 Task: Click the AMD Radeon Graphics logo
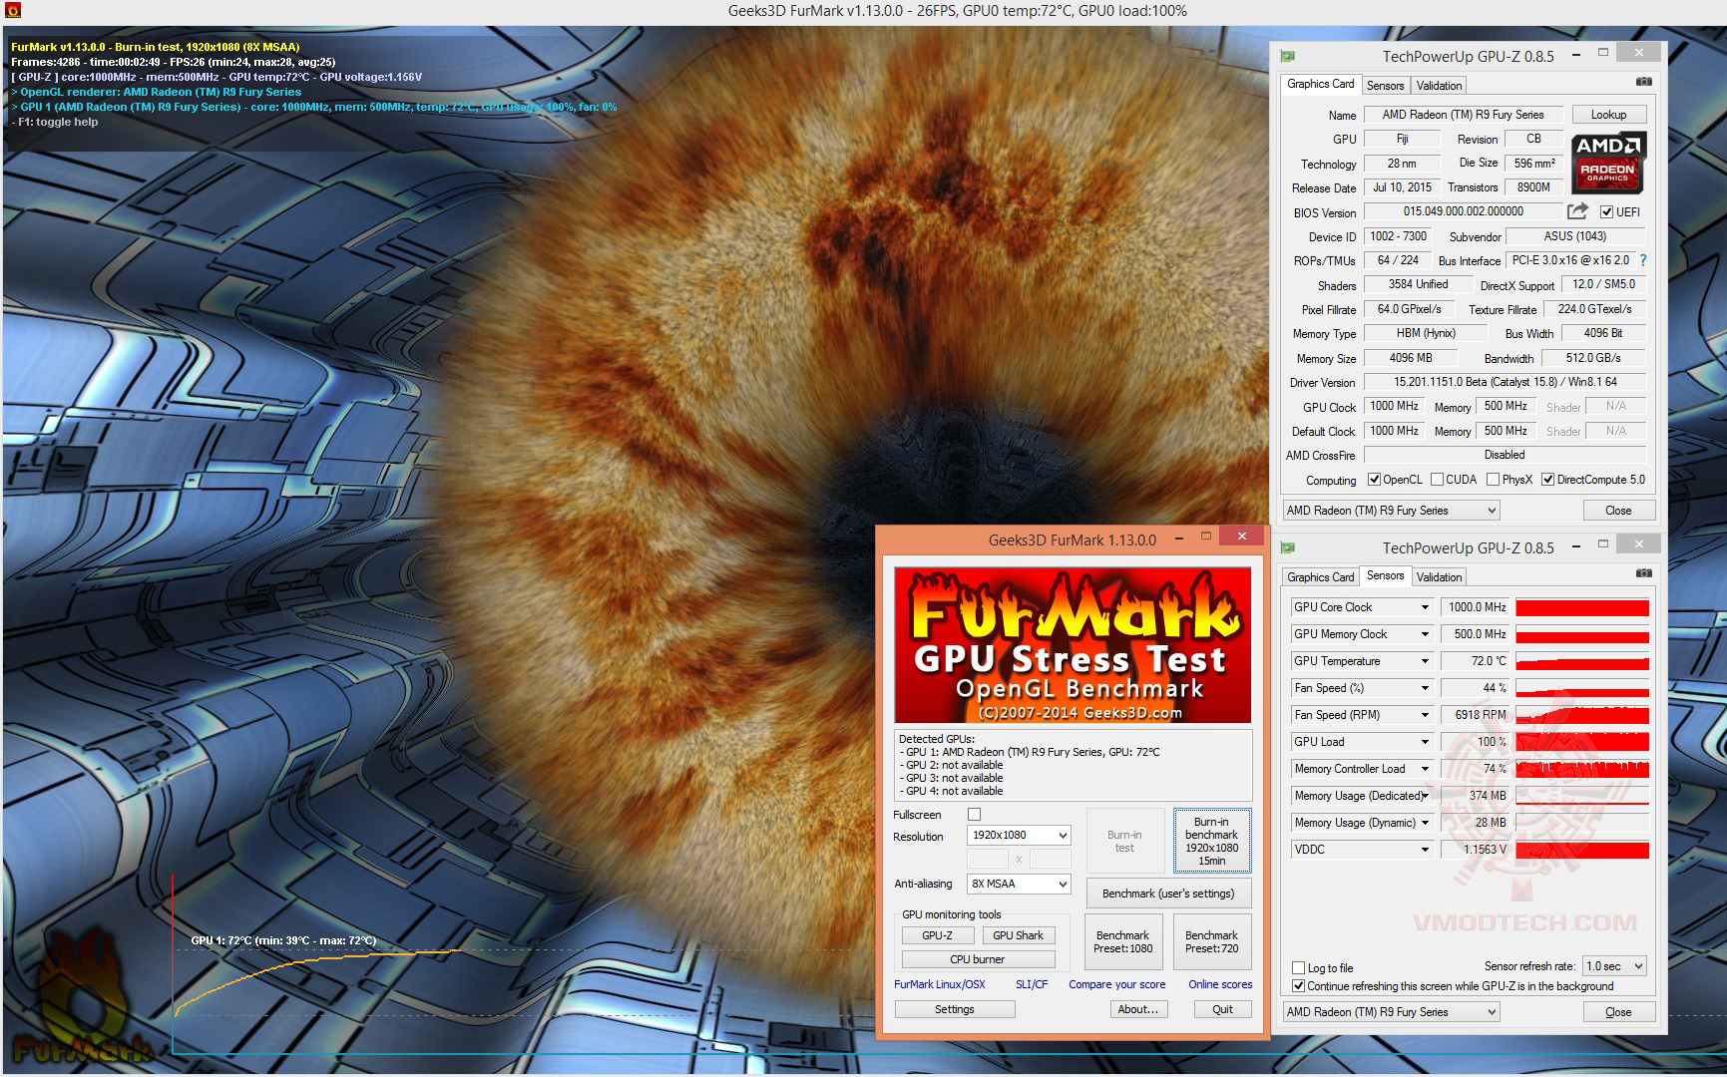coord(1608,162)
